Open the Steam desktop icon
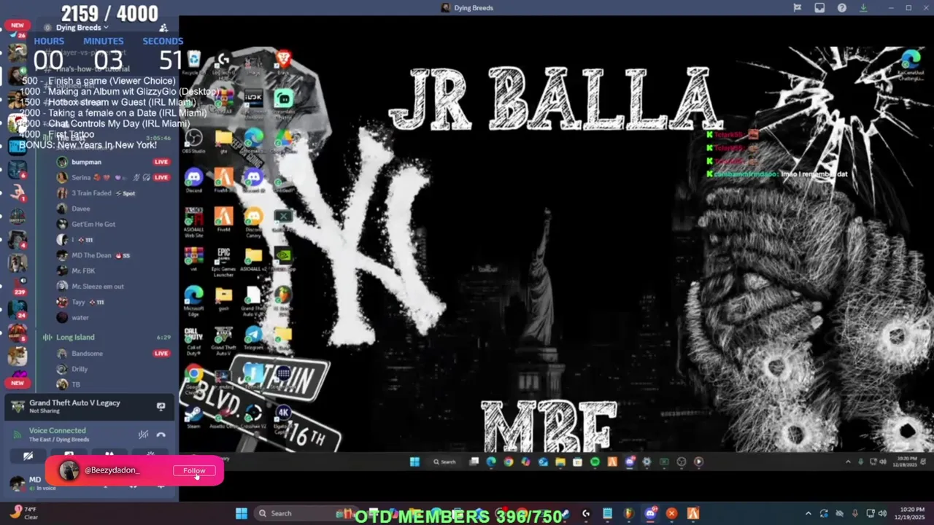Screen dimensions: 934x525 [193, 417]
